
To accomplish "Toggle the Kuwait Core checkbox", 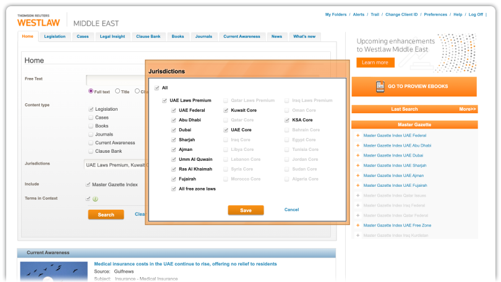I will [x=226, y=110].
